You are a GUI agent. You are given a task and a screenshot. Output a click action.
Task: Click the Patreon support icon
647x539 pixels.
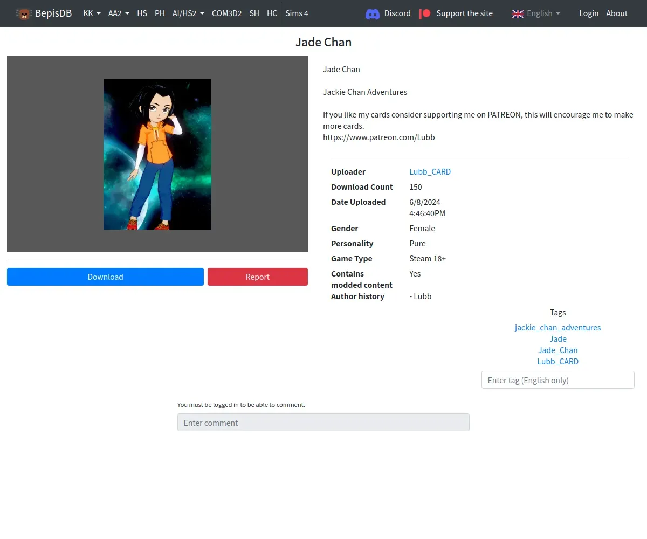425,13
